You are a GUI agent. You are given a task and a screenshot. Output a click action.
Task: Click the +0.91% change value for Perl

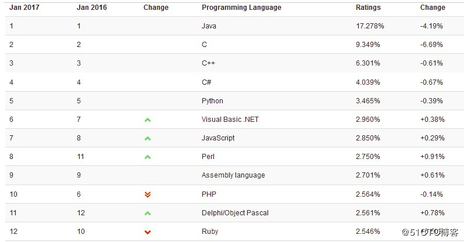point(433,157)
